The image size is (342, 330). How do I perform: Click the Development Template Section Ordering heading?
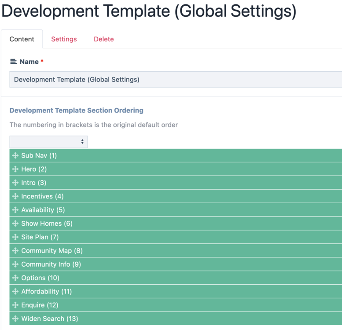click(77, 110)
